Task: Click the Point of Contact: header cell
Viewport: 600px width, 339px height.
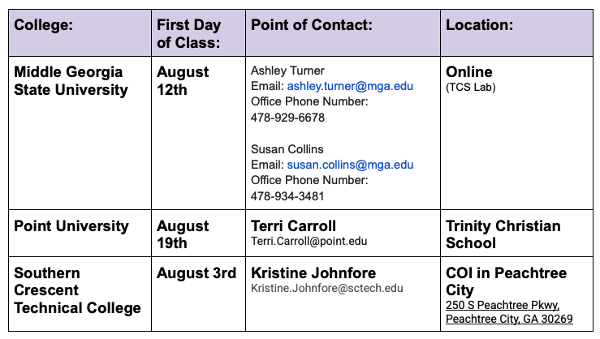Action: (343, 33)
